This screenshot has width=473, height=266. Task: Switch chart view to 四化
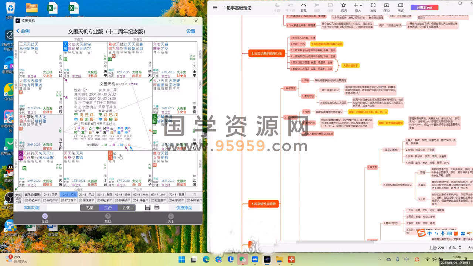126,208
